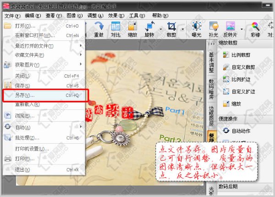Open dropdown arrow next to 旋转
The width and height of the screenshot is (275, 197).
tap(161, 29)
